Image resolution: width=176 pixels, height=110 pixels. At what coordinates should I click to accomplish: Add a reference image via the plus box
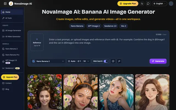pyautogui.click(x=37, y=42)
